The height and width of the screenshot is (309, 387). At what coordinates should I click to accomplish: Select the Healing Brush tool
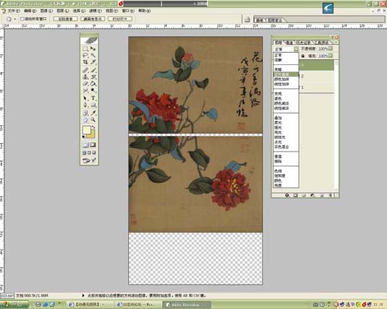(x=85, y=70)
